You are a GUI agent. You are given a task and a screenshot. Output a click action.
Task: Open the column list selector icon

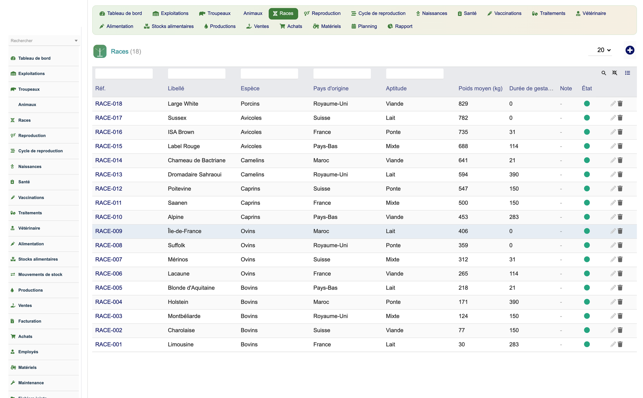627,73
